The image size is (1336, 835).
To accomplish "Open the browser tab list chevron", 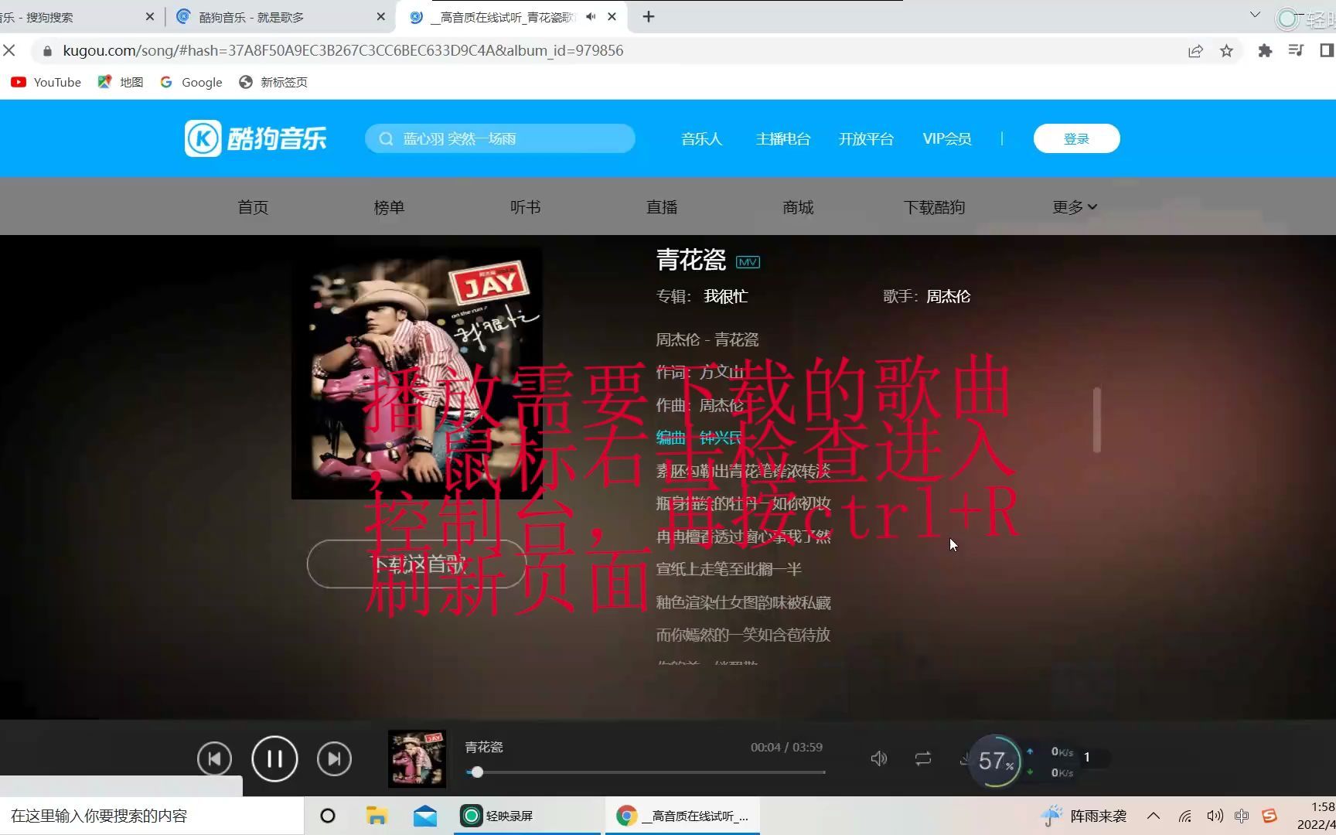I will [x=1254, y=14].
